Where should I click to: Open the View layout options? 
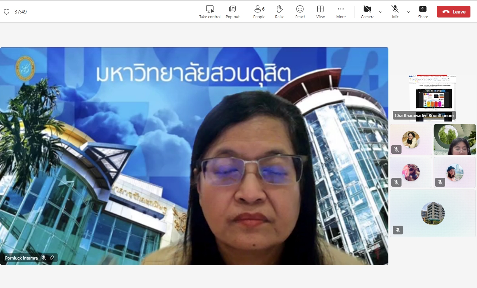(321, 12)
